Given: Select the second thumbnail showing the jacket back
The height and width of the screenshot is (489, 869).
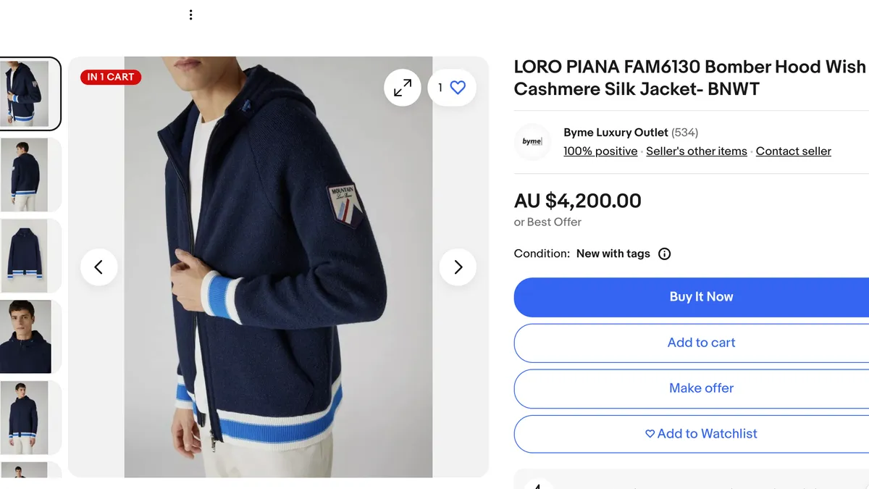Looking at the screenshot, I should (x=29, y=175).
